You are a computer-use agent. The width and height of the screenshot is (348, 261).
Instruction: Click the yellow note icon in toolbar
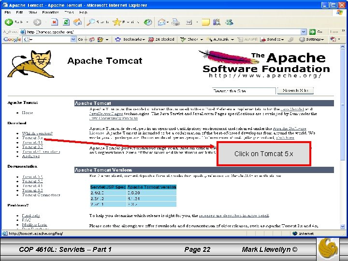click(205, 22)
